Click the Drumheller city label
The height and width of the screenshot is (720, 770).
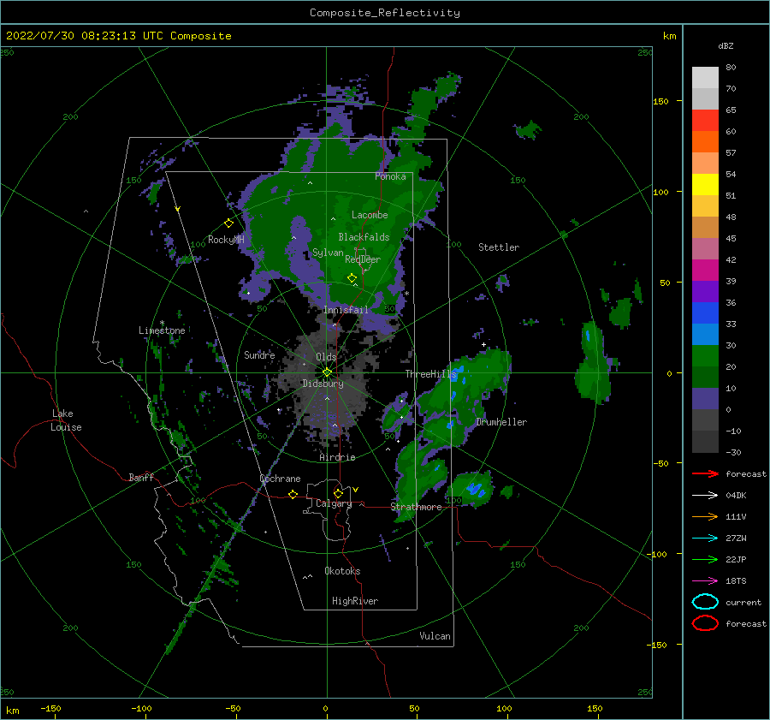(501, 422)
